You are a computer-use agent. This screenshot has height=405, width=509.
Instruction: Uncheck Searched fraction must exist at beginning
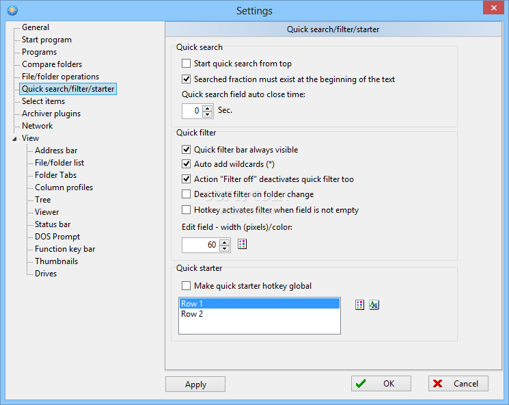pos(186,79)
